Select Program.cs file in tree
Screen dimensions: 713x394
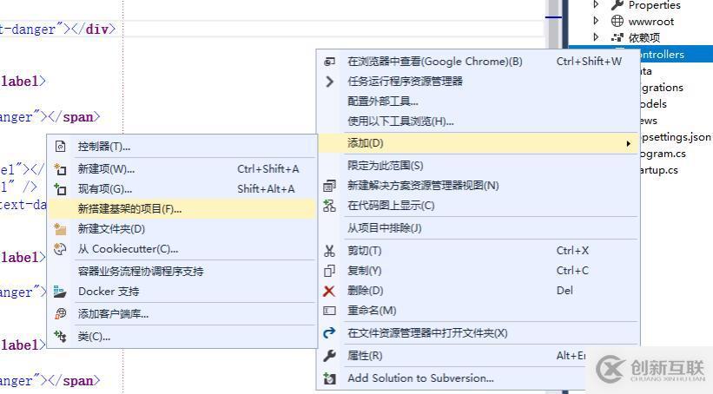point(663,154)
